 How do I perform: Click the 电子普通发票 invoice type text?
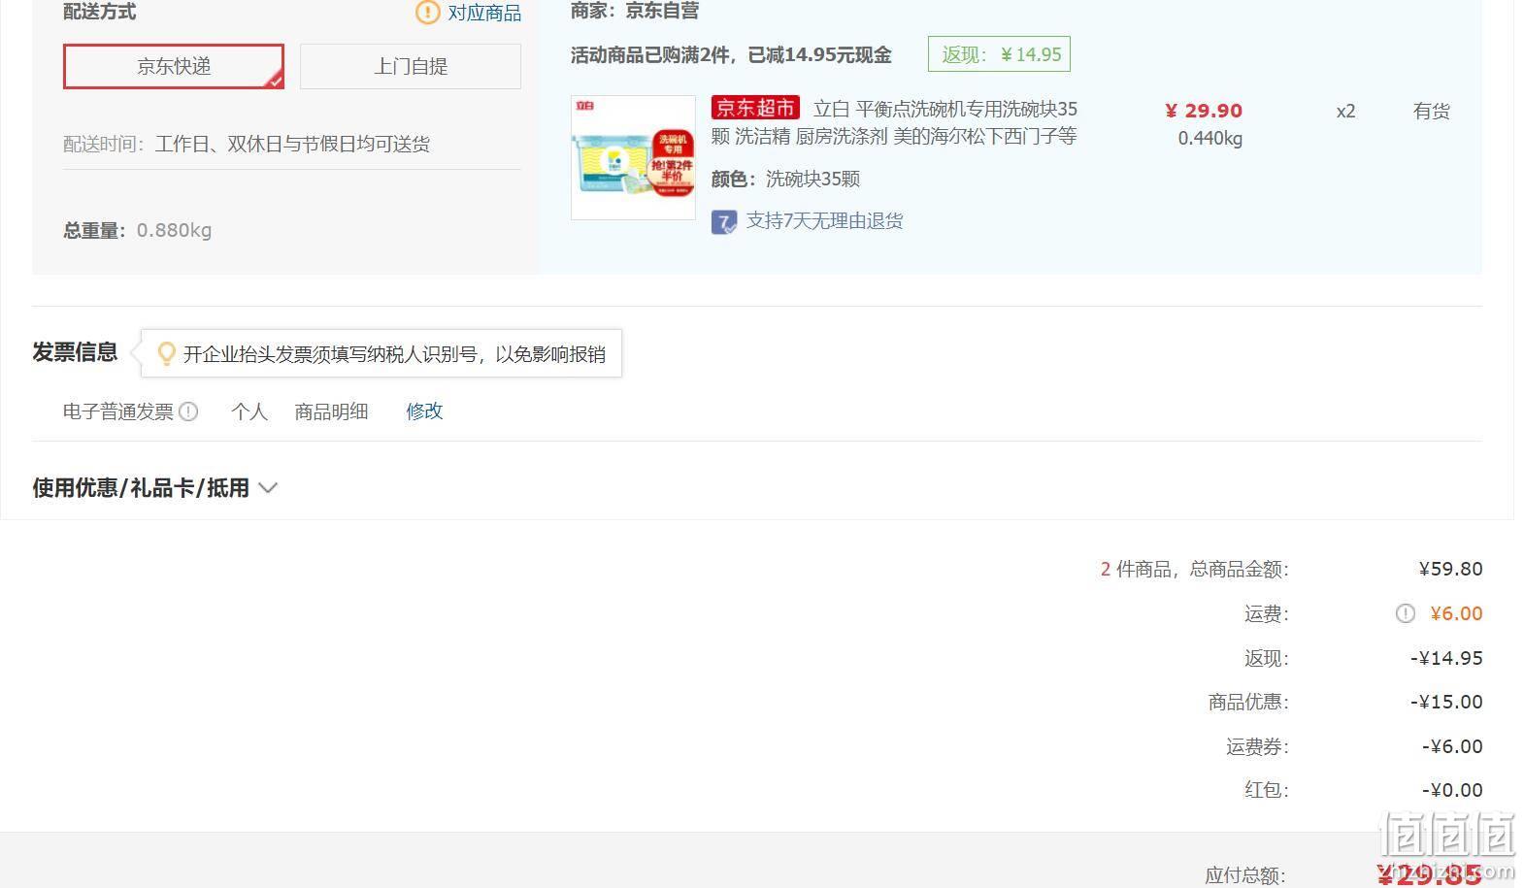(118, 411)
